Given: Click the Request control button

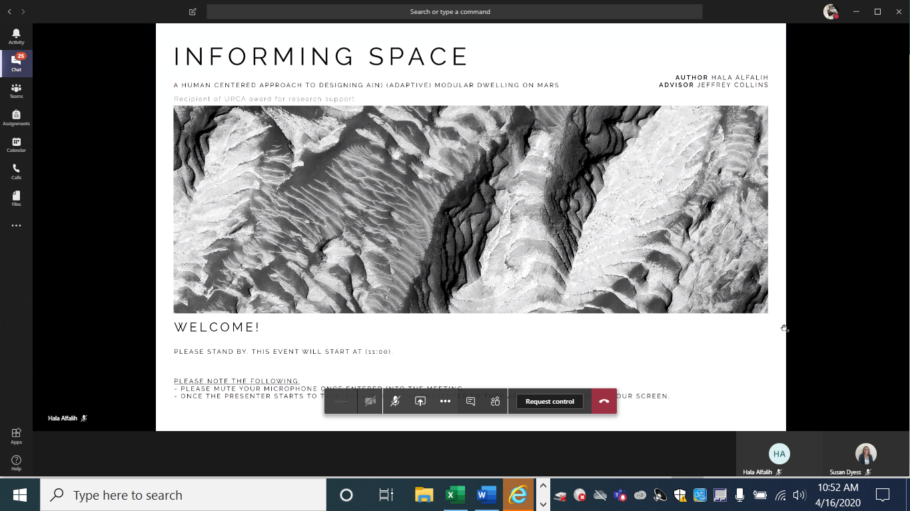Looking at the screenshot, I should [550, 402].
